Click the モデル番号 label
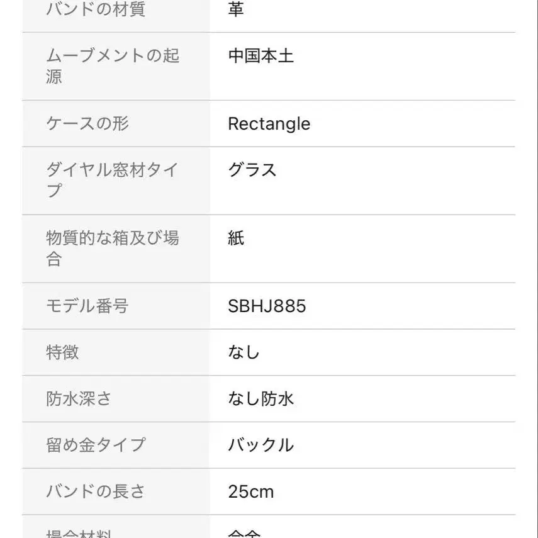The height and width of the screenshot is (538, 538). click(x=87, y=306)
